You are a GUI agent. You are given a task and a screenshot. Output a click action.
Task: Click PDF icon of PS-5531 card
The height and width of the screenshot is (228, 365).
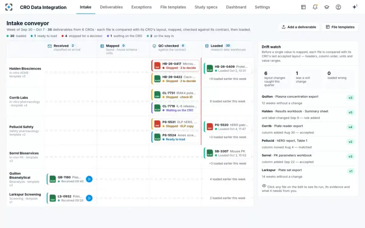click(x=157, y=124)
